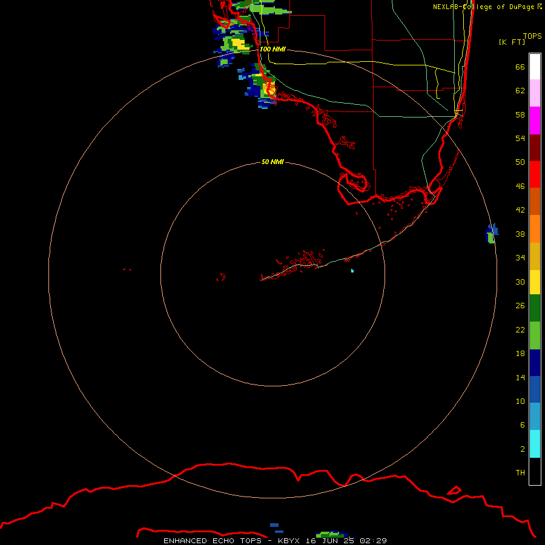Viewport: 545px width, 545px height.
Task: Click the legend value 22
Action: click(x=520, y=329)
